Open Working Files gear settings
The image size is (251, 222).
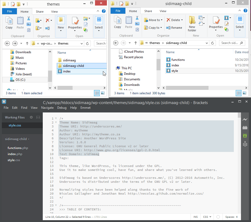click(31, 117)
